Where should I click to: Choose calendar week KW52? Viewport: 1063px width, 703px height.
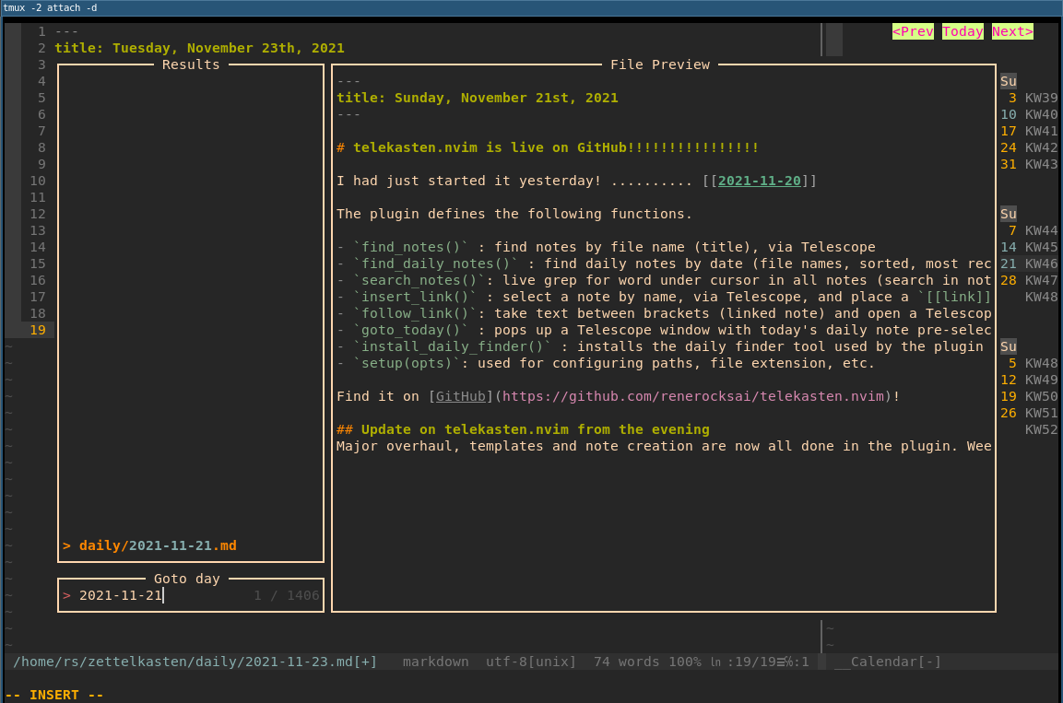pos(1041,429)
